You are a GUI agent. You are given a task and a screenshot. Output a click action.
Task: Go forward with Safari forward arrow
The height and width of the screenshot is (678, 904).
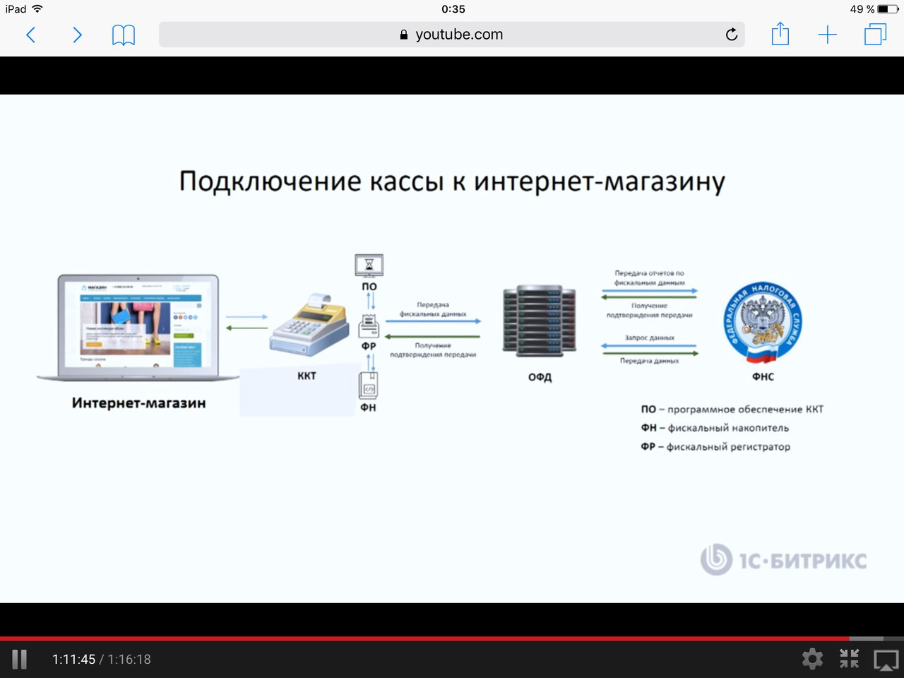coord(78,35)
